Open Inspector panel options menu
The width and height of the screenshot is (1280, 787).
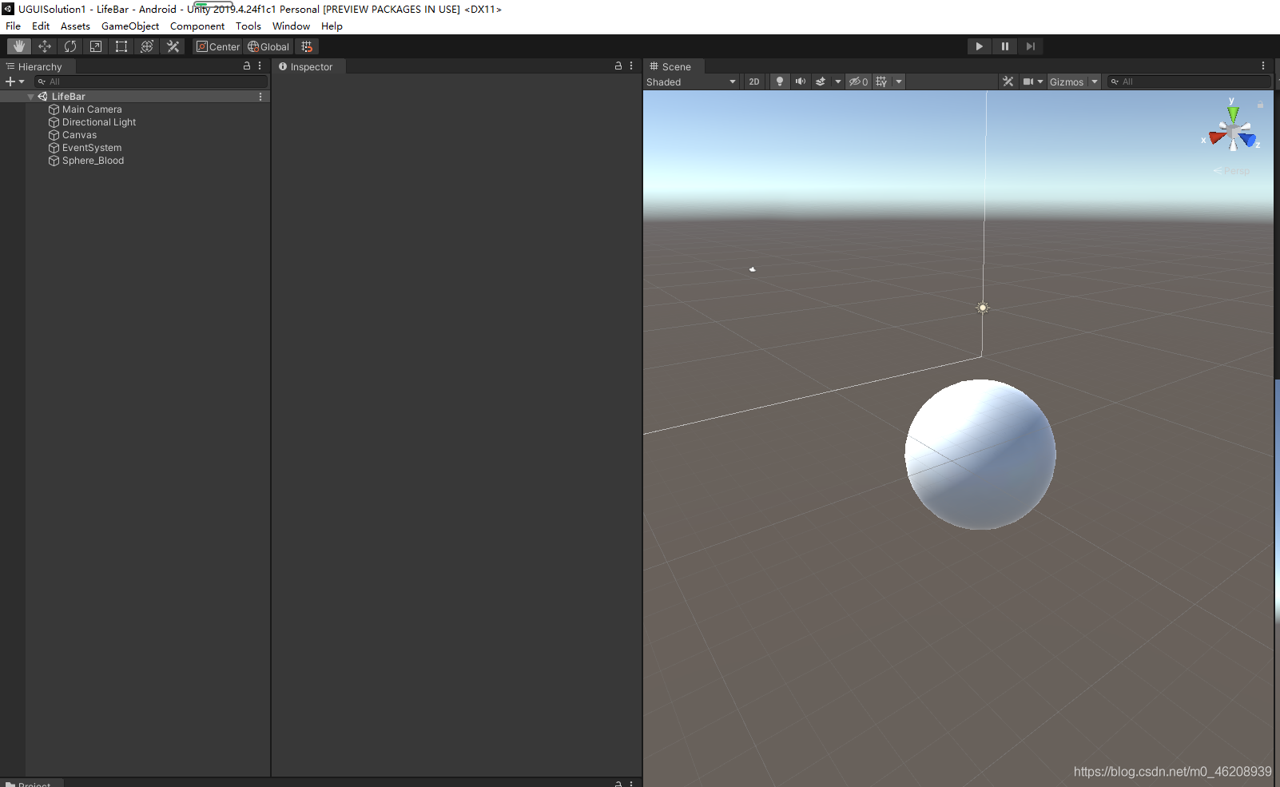(631, 66)
